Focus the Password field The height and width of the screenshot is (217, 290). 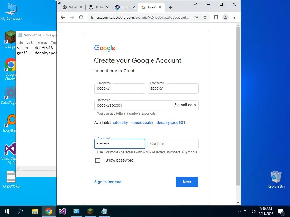[120, 144]
